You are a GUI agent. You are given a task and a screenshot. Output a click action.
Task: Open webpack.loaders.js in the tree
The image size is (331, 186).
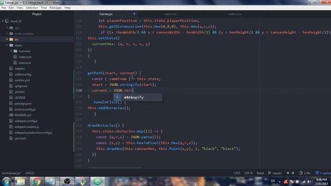[26, 127]
